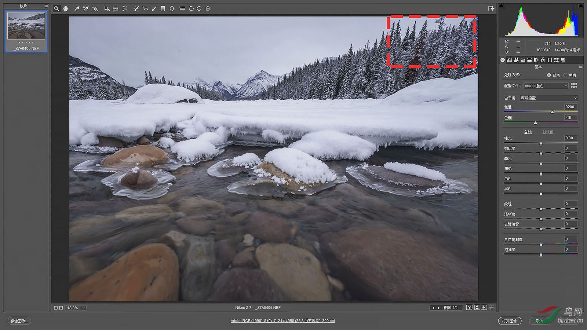587x330 pixels.
Task: Open the fx Effects panel tab
Action: [x=543, y=60]
